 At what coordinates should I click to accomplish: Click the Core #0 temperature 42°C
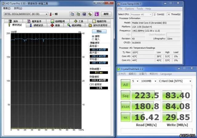(x=143, y=56)
